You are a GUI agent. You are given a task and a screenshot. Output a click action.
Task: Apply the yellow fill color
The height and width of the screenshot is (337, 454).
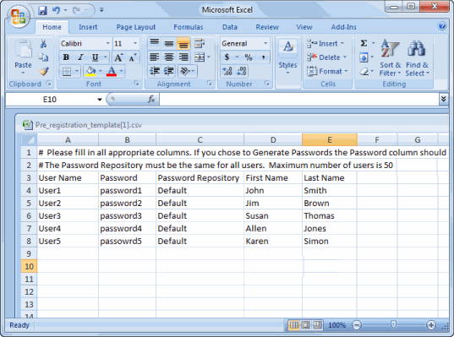(x=90, y=71)
